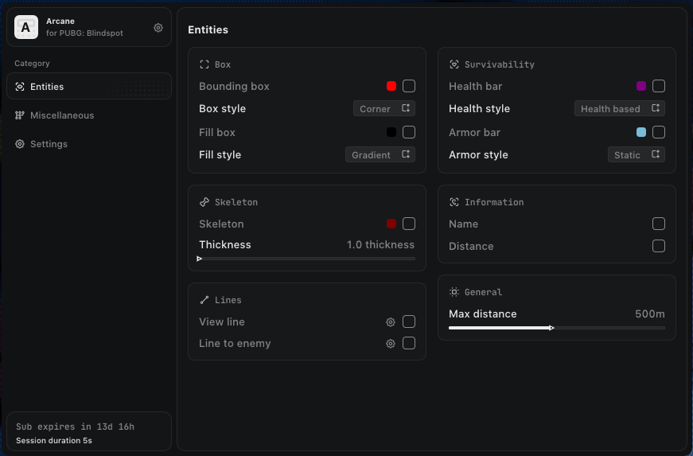Click the Skeleton section bone icon
The width and height of the screenshot is (693, 456).
[x=204, y=202]
